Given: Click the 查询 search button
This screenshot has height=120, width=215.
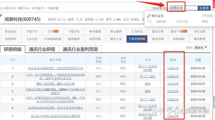Looking at the screenshot, I should pos(204,8).
